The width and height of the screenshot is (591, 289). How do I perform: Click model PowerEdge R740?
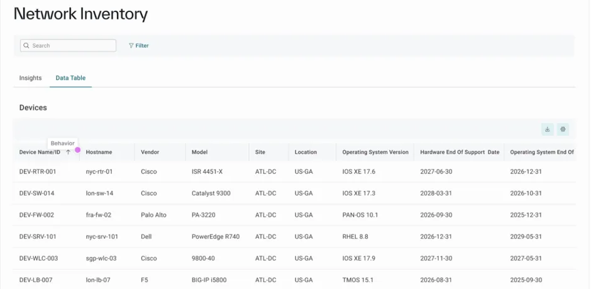click(x=216, y=237)
